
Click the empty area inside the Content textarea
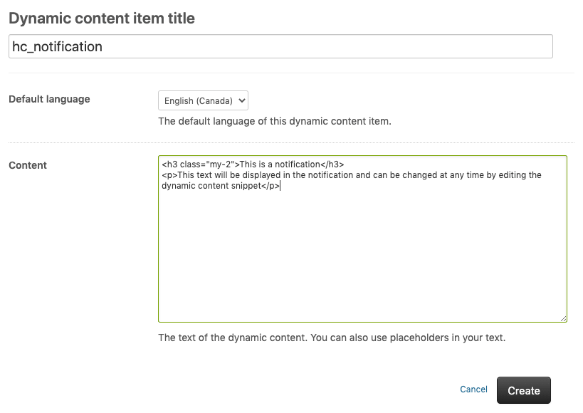click(362, 256)
